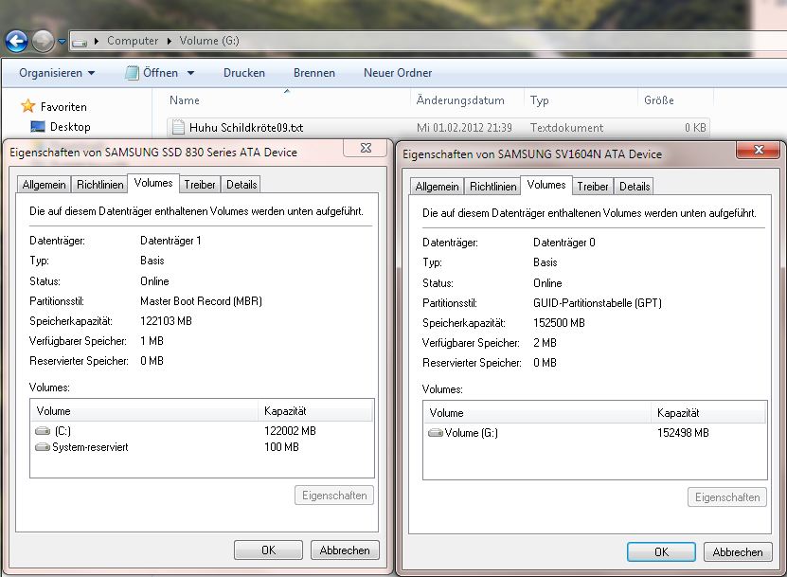Click the Huhu Schildkröte09.txt file icon
This screenshot has width=787, height=577.
pos(178,127)
